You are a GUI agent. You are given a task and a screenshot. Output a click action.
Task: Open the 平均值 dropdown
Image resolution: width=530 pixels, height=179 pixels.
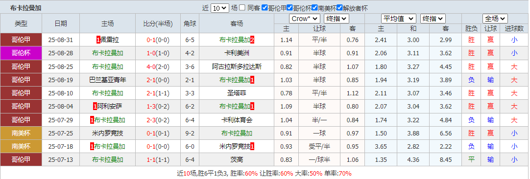(399, 19)
